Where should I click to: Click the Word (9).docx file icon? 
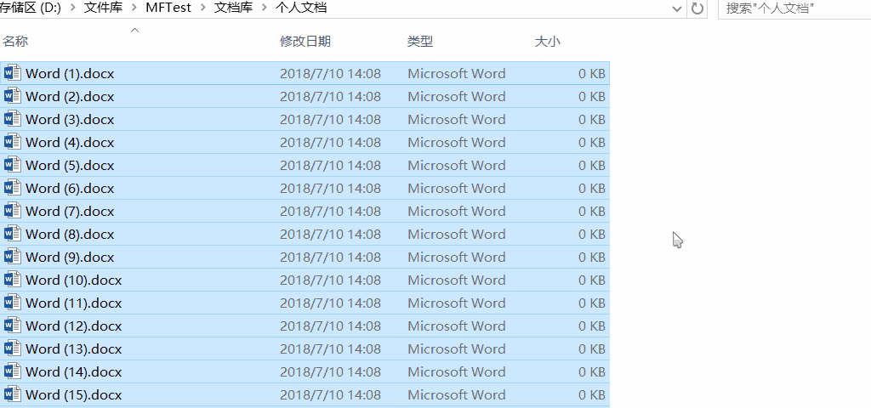(12, 257)
